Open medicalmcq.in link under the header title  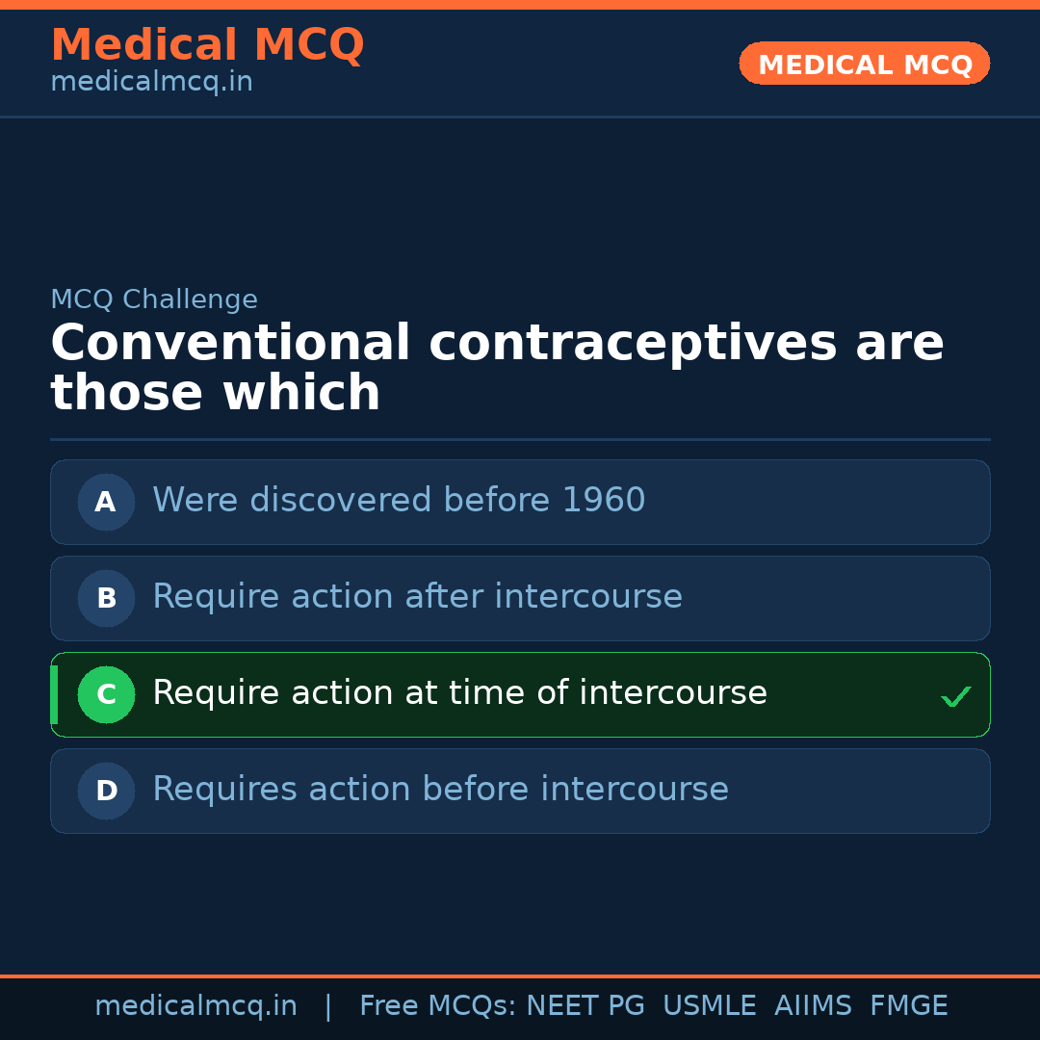tap(151, 83)
